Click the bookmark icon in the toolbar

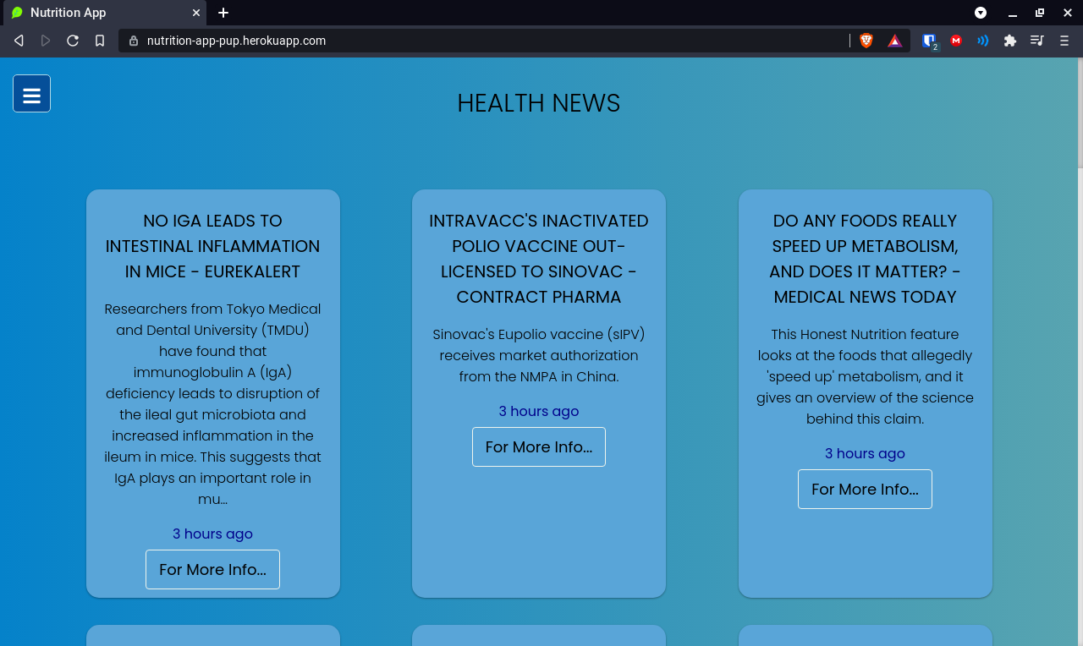pyautogui.click(x=99, y=40)
